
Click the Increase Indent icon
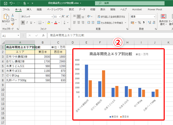[x=93, y=22]
